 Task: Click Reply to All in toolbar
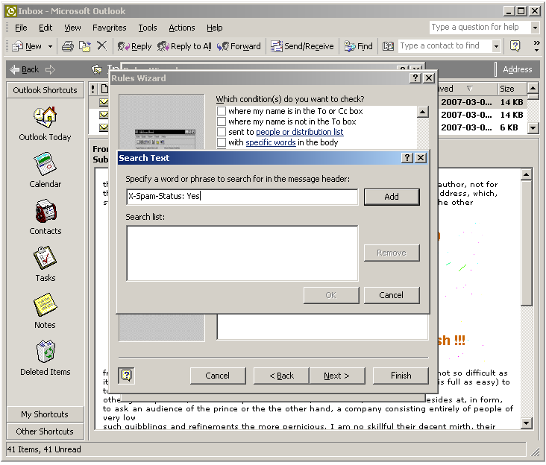[x=184, y=46]
